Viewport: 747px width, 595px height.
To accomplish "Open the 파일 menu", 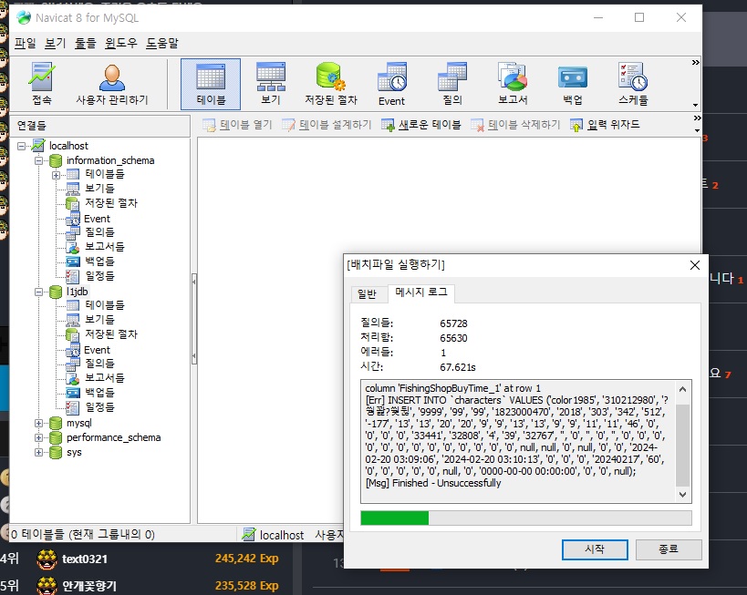I will point(26,44).
